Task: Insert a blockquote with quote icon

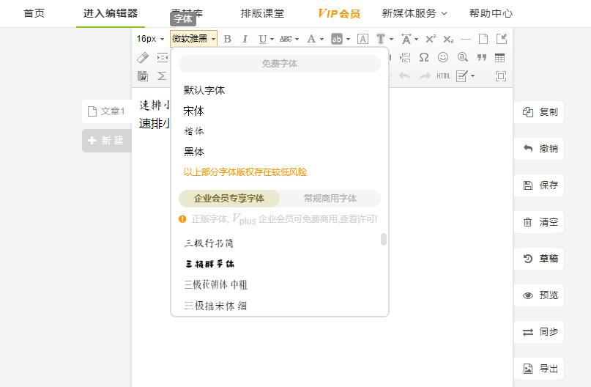Action: click(482, 57)
